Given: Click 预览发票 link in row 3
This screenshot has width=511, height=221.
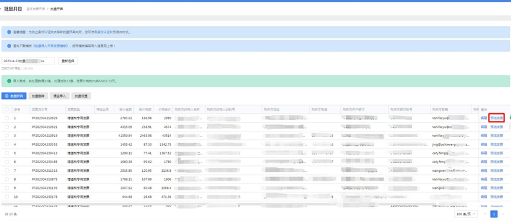Looking at the screenshot, I should (x=497, y=135).
